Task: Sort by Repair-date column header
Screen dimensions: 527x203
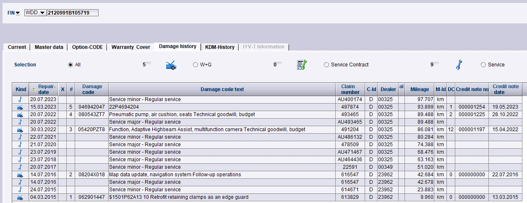Action: pyautogui.click(x=44, y=89)
